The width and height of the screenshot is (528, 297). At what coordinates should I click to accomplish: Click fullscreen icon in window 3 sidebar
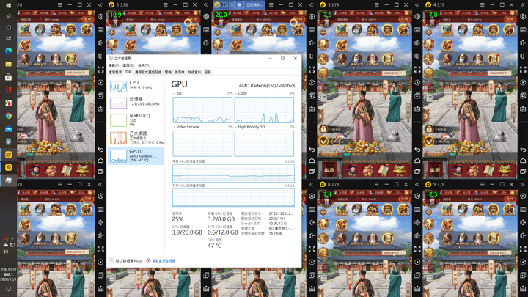[x=417, y=70]
